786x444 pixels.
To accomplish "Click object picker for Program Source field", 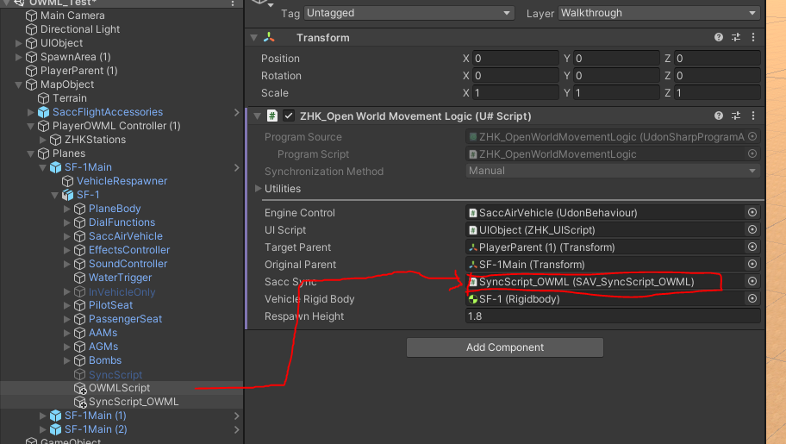I will pyautogui.click(x=752, y=136).
